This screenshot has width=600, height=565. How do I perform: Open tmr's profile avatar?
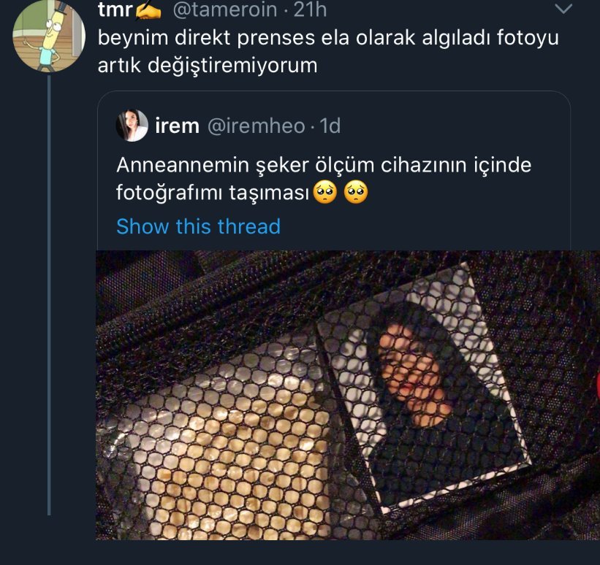click(x=47, y=38)
